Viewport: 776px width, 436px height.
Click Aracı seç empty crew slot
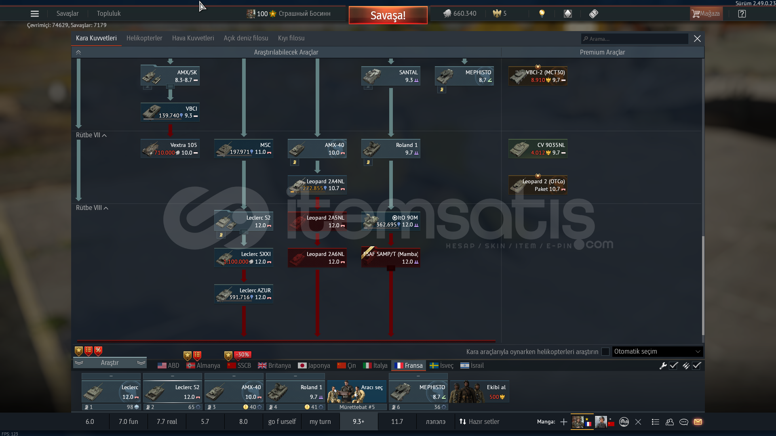(x=357, y=392)
